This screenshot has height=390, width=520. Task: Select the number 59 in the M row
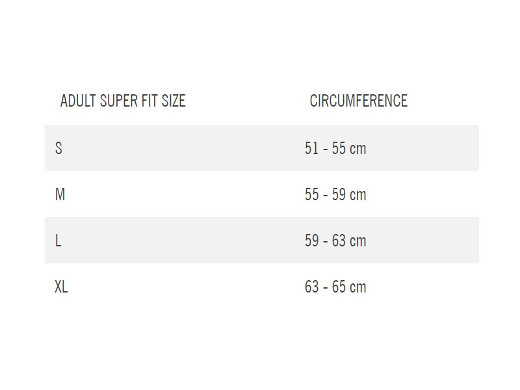coord(339,194)
